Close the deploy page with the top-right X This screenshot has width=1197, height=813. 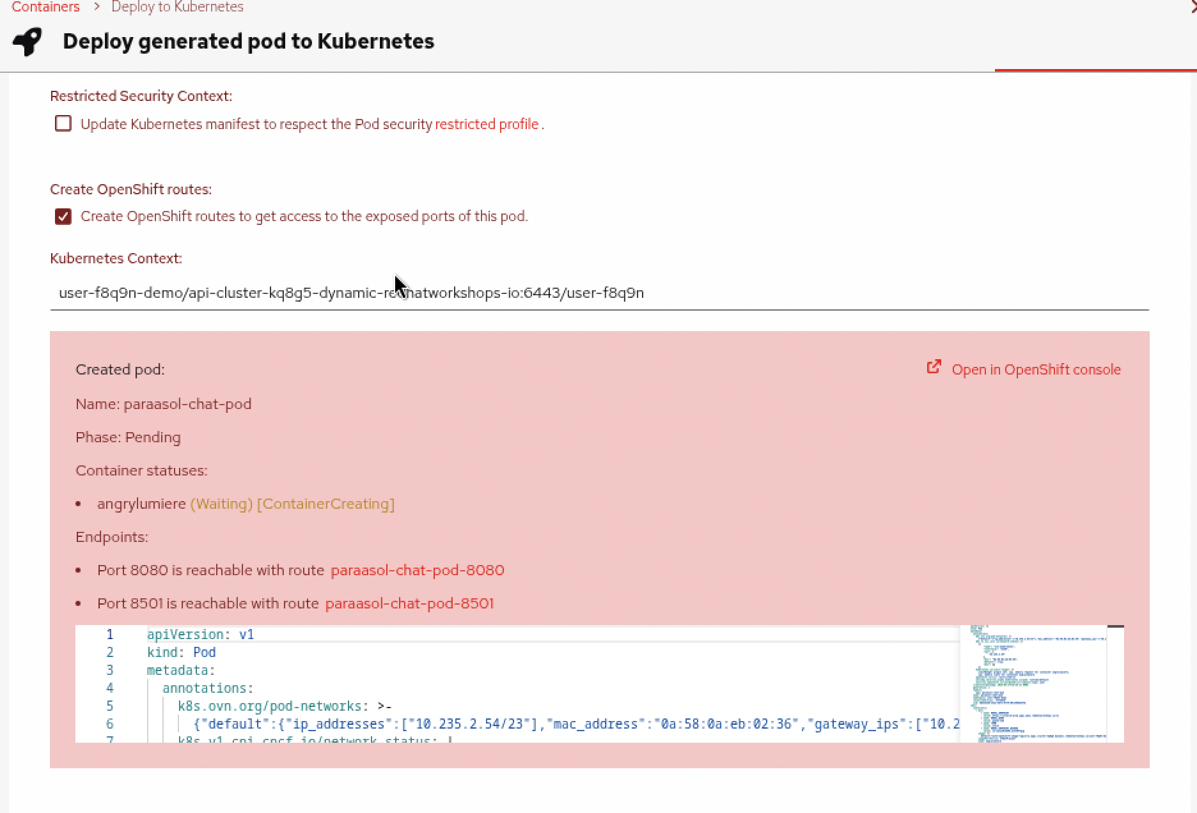click(x=1193, y=6)
